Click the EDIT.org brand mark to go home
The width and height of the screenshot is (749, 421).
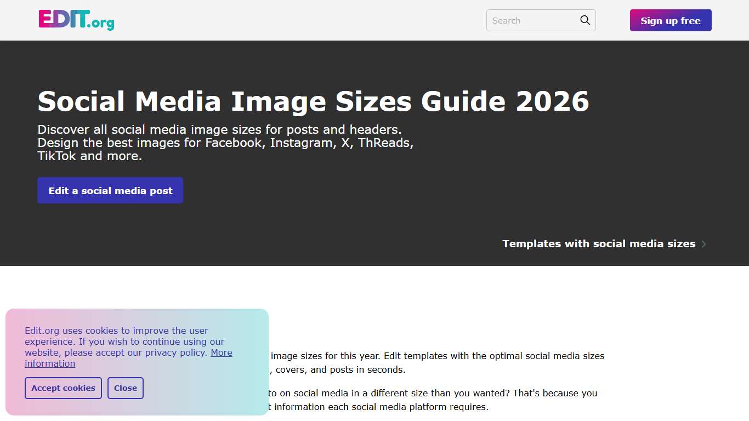(x=76, y=20)
